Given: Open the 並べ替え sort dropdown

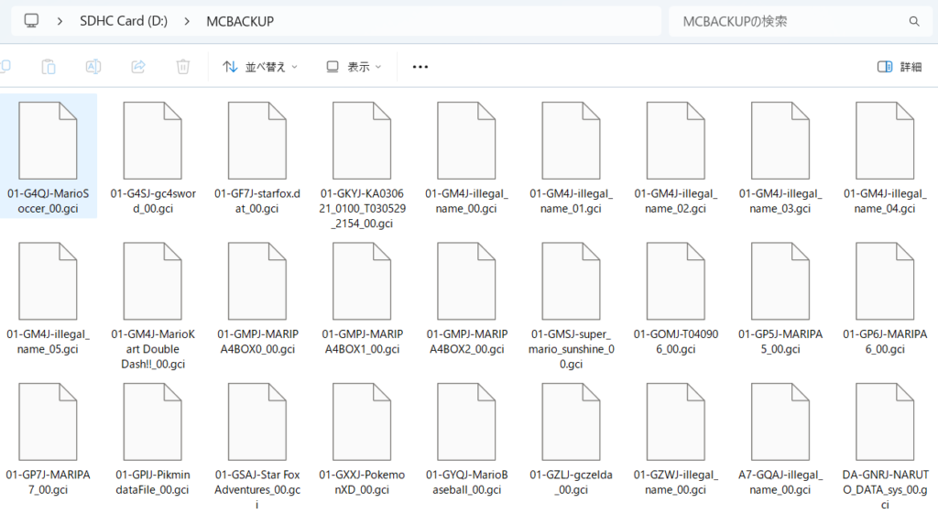Looking at the screenshot, I should [261, 67].
